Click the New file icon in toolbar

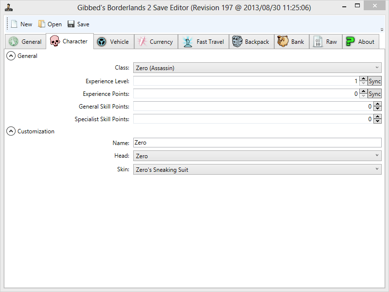pyautogui.click(x=14, y=24)
